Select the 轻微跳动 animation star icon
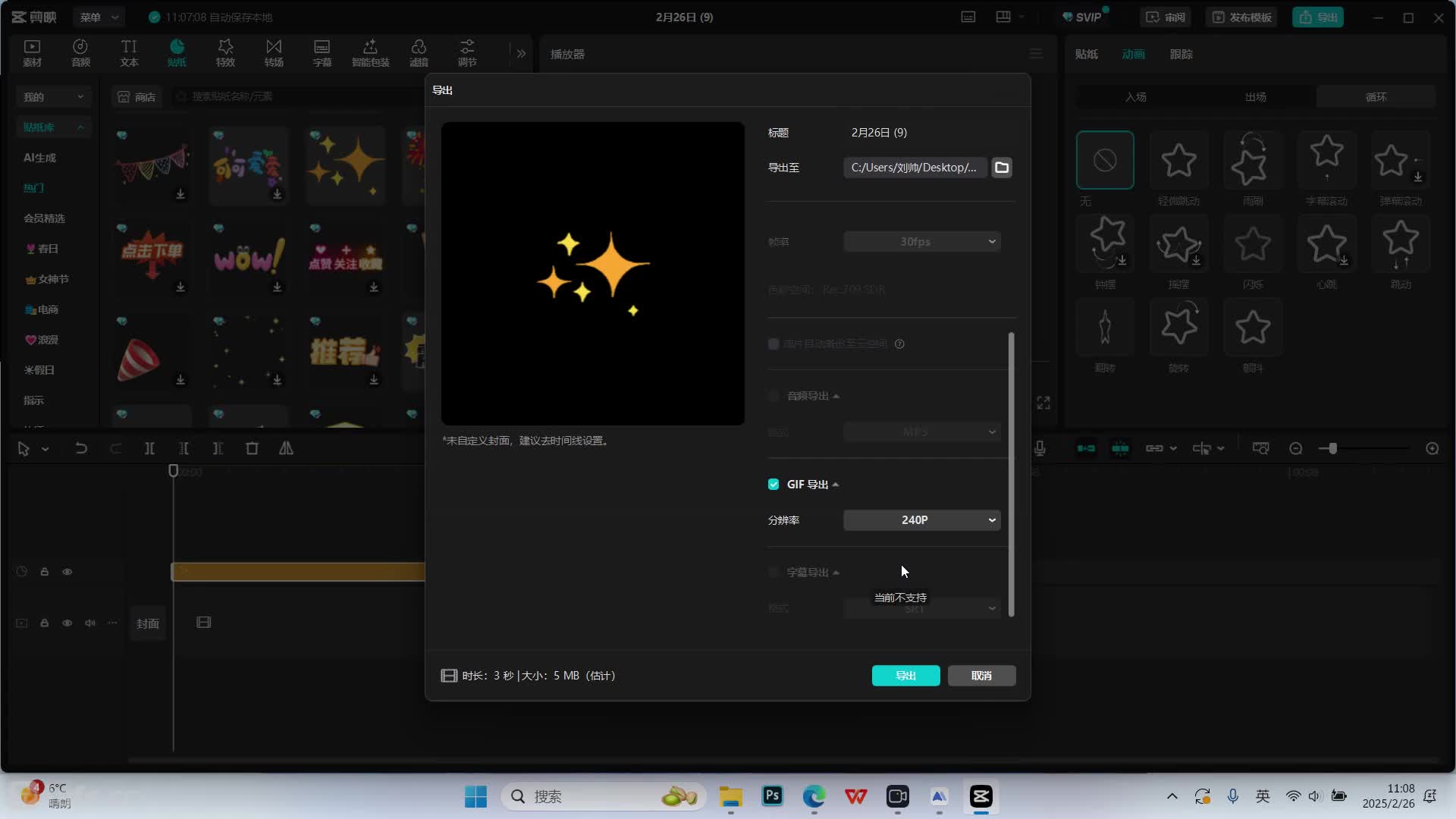Image resolution: width=1456 pixels, height=819 pixels. pyautogui.click(x=1178, y=160)
